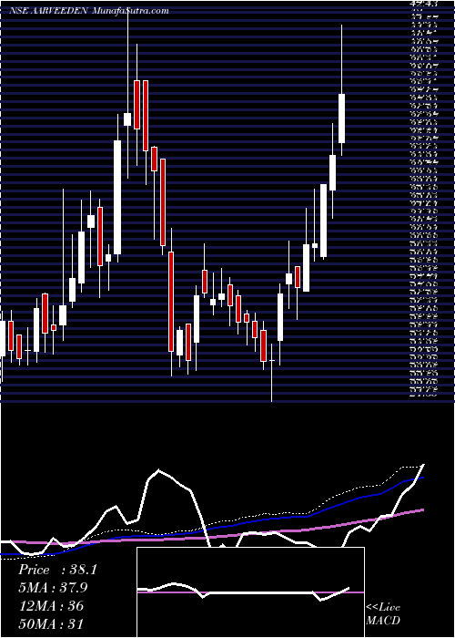Click inside the MACD inset chart
This screenshot has height=638, width=455.
tap(250, 592)
